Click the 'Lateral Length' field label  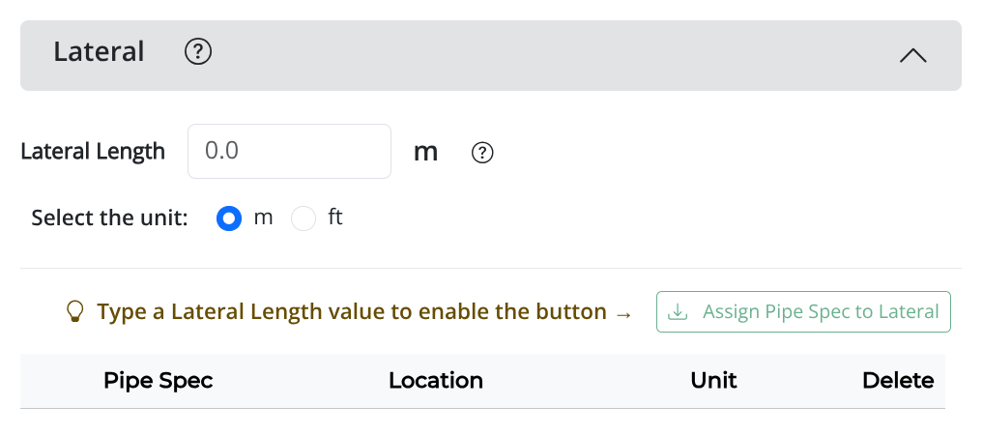(93, 151)
